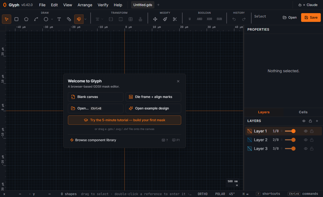Open the Arrange menu
This screenshot has height=197, width=323.
tap(85, 5)
